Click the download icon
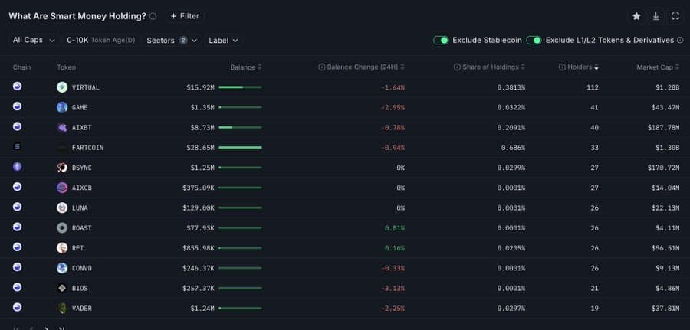The height and width of the screenshot is (330, 690). pos(655,16)
